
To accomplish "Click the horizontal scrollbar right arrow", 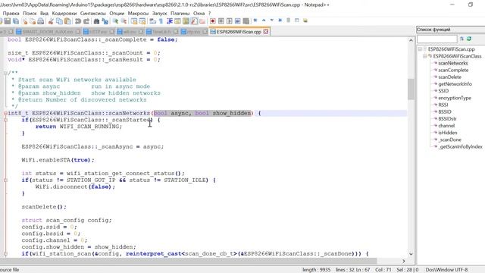I will [404, 261].
